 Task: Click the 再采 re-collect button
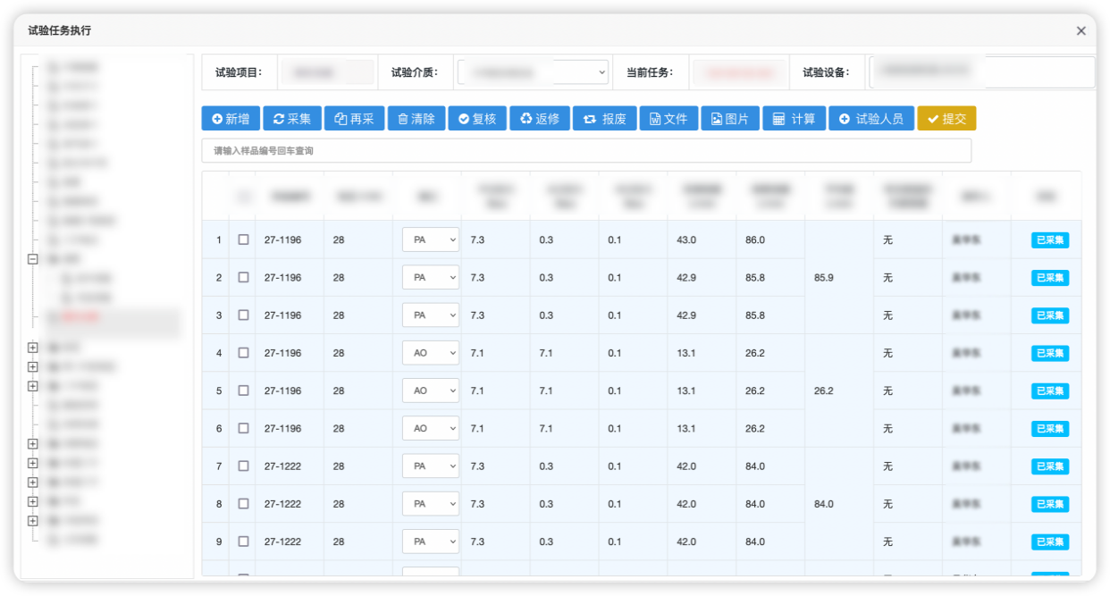coord(354,119)
